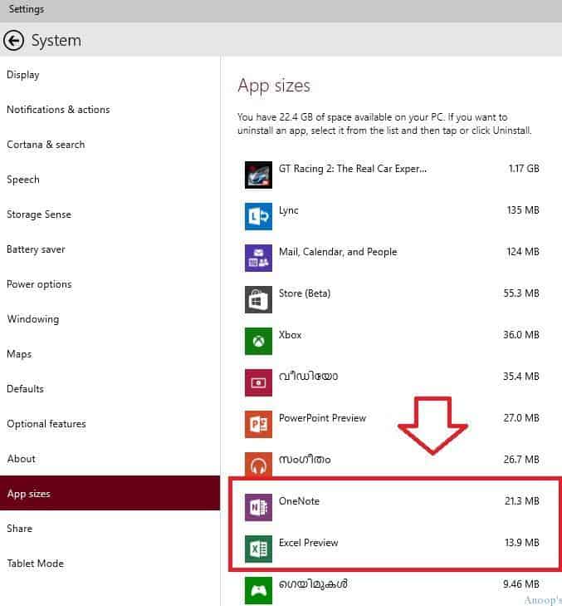
Task: Select the OneNote app icon
Action: pyautogui.click(x=258, y=507)
